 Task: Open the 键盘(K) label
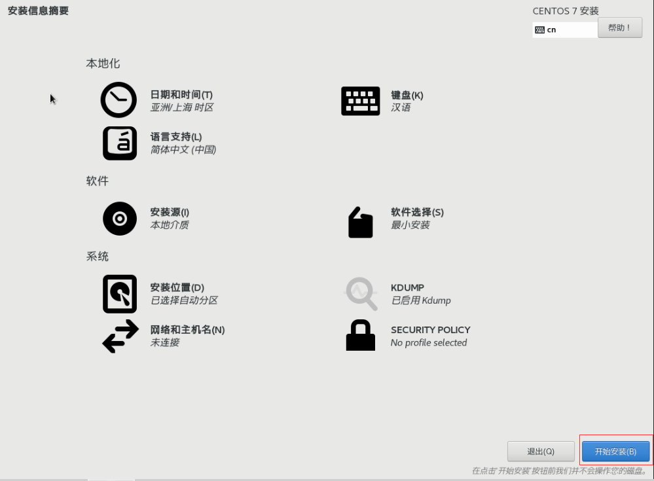pyautogui.click(x=407, y=95)
